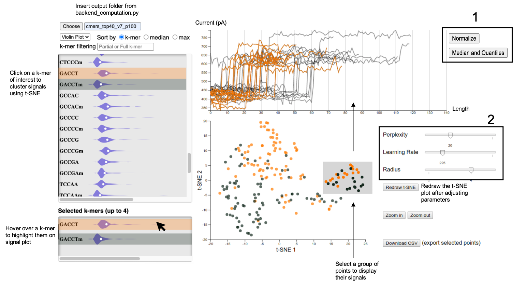The width and height of the screenshot is (513, 286).
Task: Click the Learning Rate slider handle
Action: [x=442, y=153]
